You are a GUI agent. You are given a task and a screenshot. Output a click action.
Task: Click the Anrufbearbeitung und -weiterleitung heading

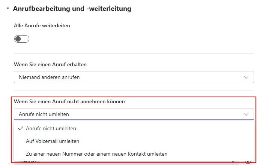pyautogui.click(x=72, y=9)
